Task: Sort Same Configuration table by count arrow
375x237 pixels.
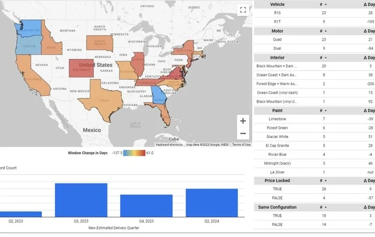Action: click(326, 208)
